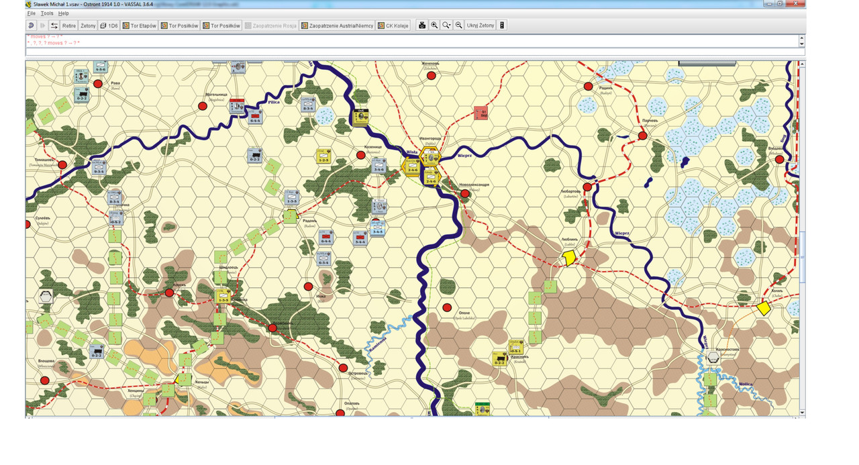Click the Undo last move icon
Image resolution: width=859 pixels, height=465 pixels.
click(32, 25)
